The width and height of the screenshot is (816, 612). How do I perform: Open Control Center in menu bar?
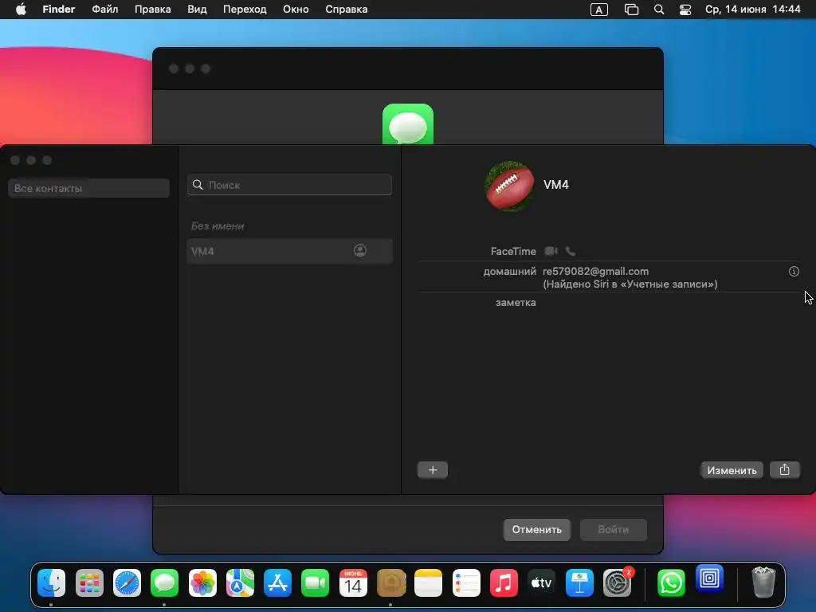pyautogui.click(x=685, y=10)
